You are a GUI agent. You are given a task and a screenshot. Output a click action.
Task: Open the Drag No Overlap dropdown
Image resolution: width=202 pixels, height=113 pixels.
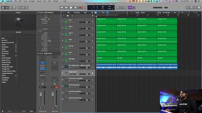point(167,13)
